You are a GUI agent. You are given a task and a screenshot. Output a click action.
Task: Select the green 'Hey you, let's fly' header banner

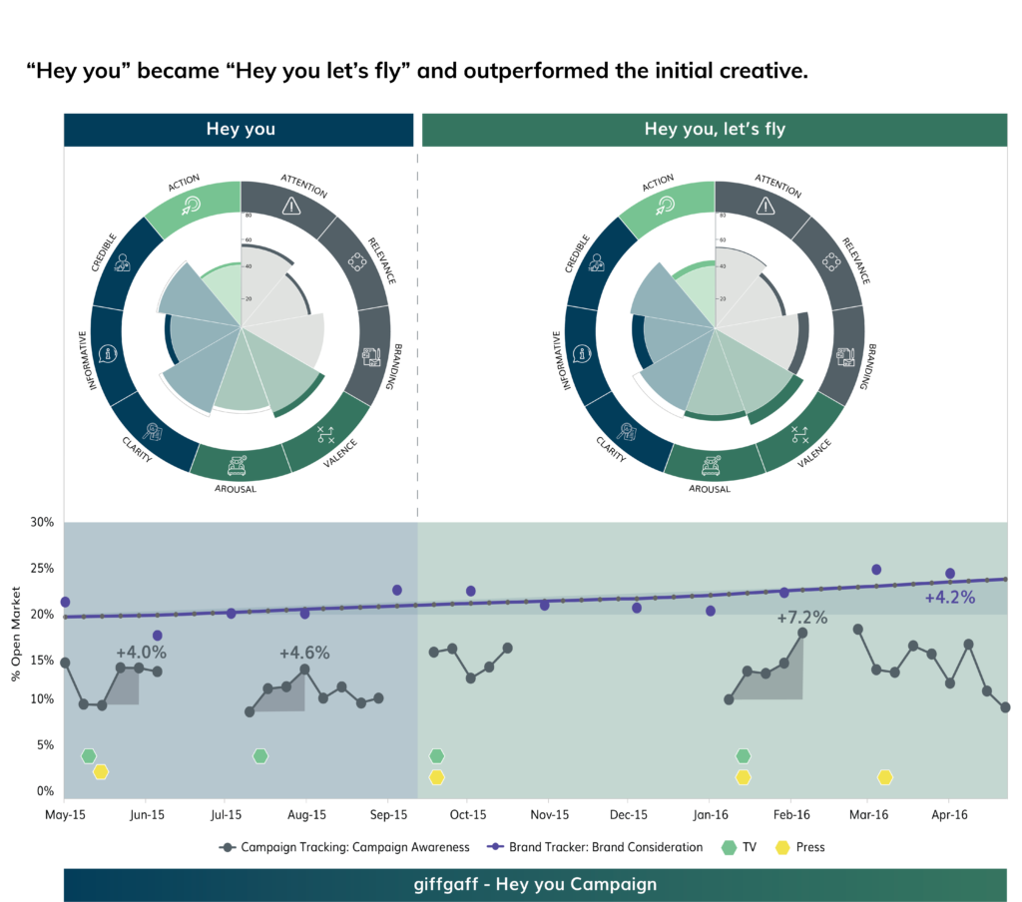[715, 130]
